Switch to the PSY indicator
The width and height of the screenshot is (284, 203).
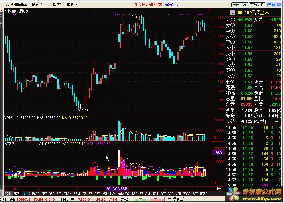click(x=195, y=194)
